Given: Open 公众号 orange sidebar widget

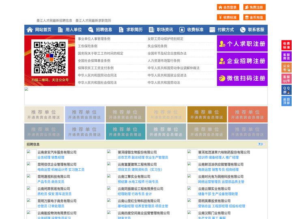Looking at the screenshot, I should pyautogui.click(x=286, y=68).
